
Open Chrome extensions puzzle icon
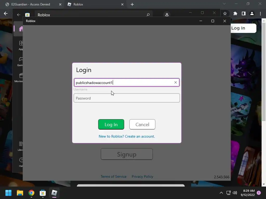235,13
